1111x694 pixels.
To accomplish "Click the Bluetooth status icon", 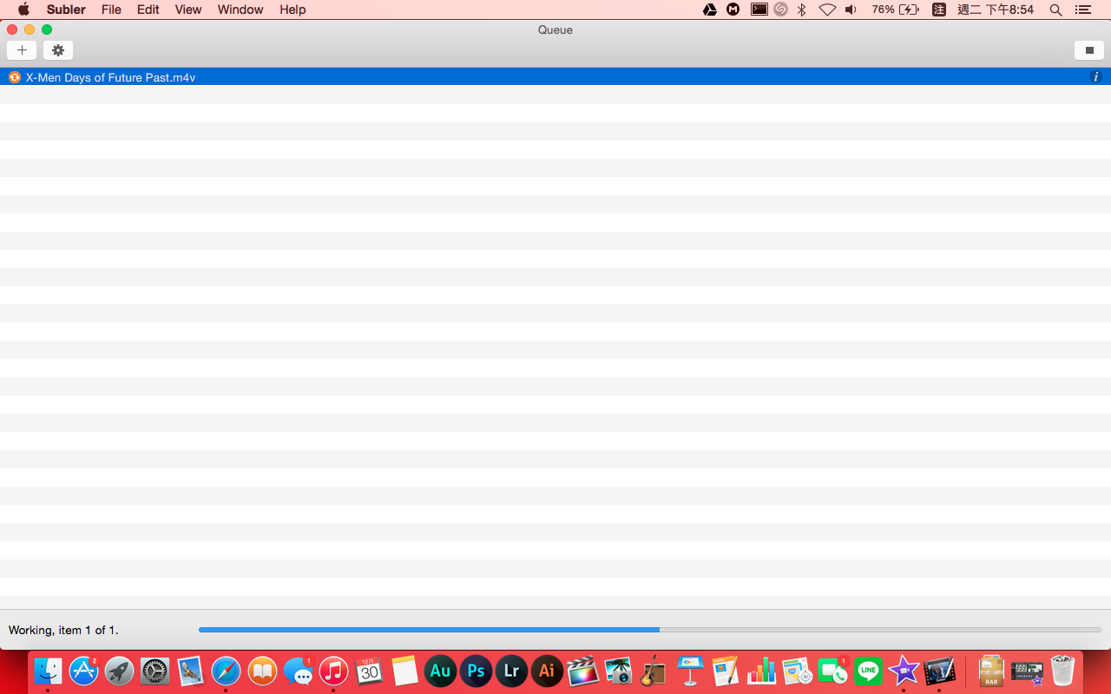I will (x=802, y=10).
